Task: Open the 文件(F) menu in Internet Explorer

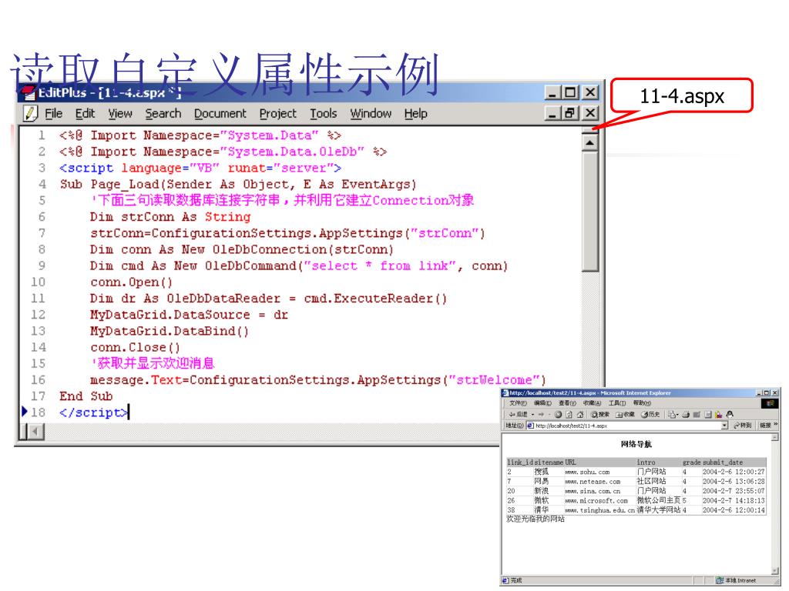Action: pyautogui.click(x=518, y=403)
